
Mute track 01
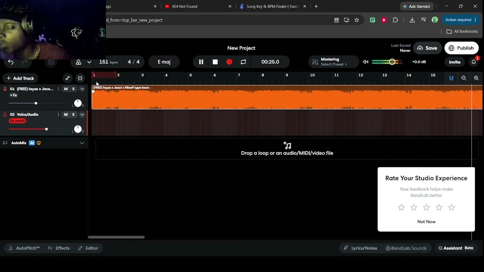click(x=66, y=89)
